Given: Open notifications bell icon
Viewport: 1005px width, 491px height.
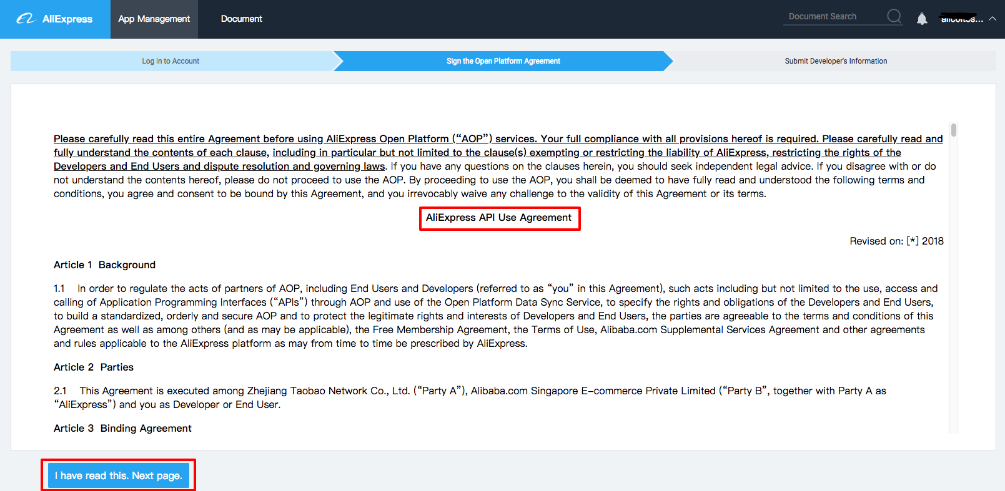Looking at the screenshot, I should [922, 19].
